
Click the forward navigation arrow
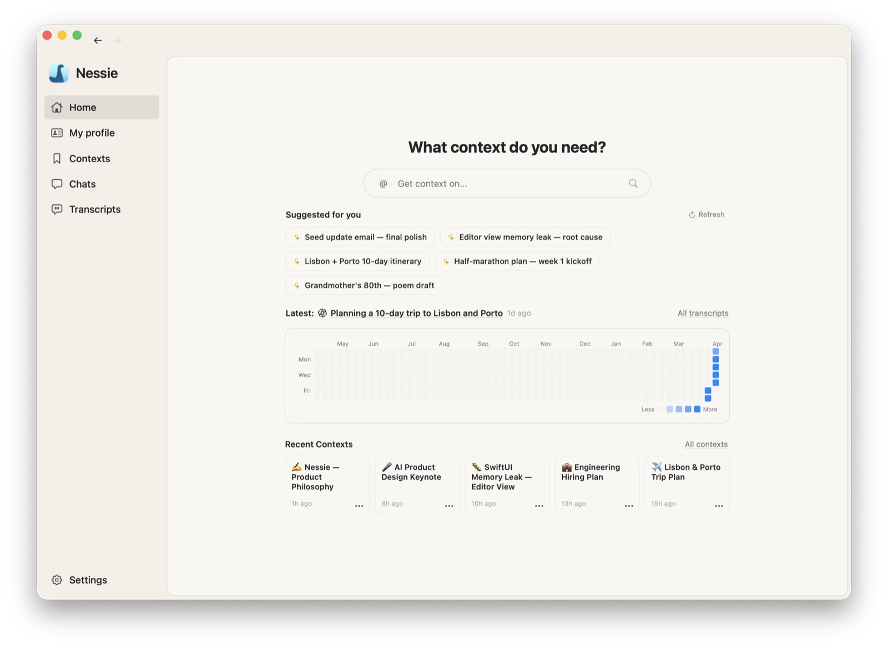coord(118,41)
